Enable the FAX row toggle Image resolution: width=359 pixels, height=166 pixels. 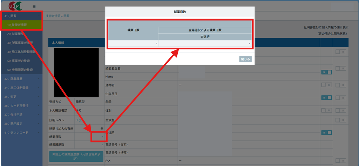(x=341, y=161)
